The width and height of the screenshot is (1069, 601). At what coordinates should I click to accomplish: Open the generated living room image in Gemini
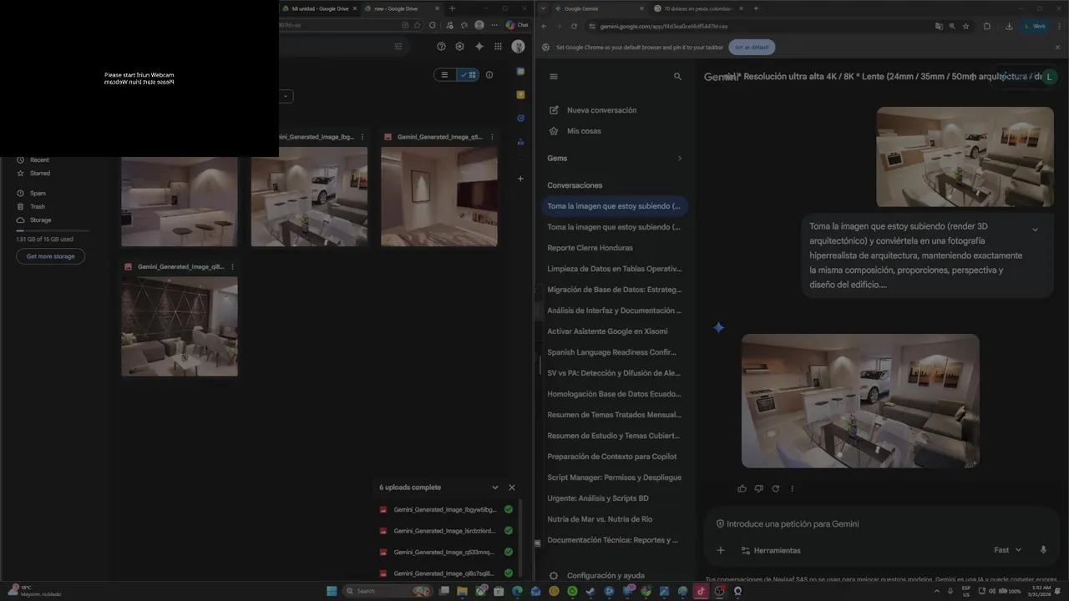pos(860,401)
